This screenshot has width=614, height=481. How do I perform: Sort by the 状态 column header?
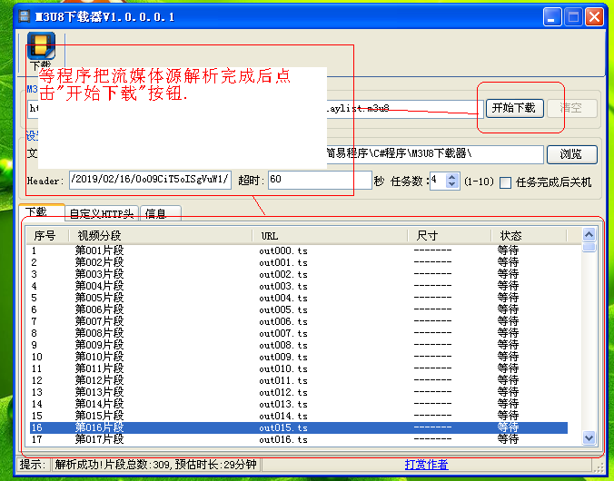527,235
